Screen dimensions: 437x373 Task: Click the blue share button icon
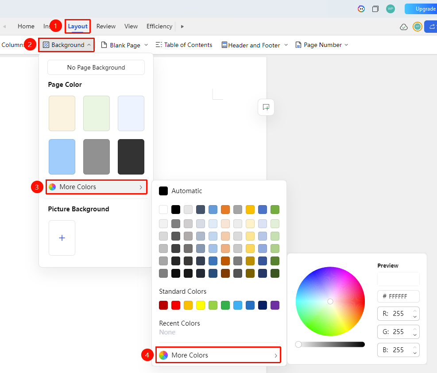[x=431, y=27]
